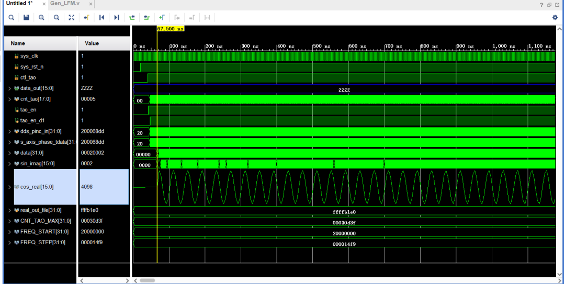The width and height of the screenshot is (565, 284).
Task: Fit the waveform to the window
Action: click(x=71, y=17)
